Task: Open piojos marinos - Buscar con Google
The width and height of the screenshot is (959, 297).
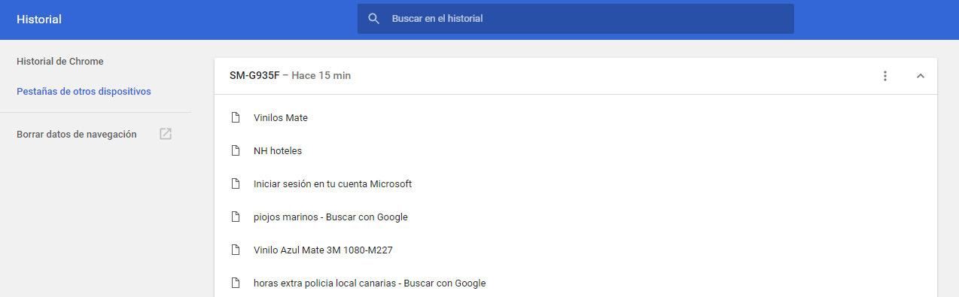Action: click(x=330, y=217)
